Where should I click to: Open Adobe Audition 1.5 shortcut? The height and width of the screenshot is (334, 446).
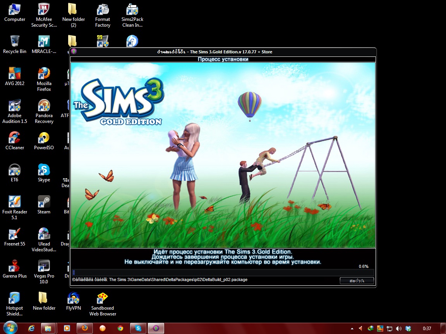click(x=14, y=112)
